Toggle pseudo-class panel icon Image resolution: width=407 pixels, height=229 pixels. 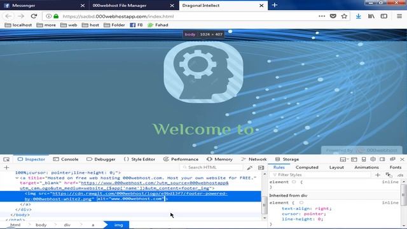389,175
